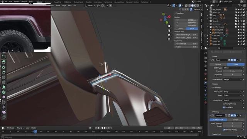
Task: Open the Global transform orientation dropdown
Action: (90, 5)
